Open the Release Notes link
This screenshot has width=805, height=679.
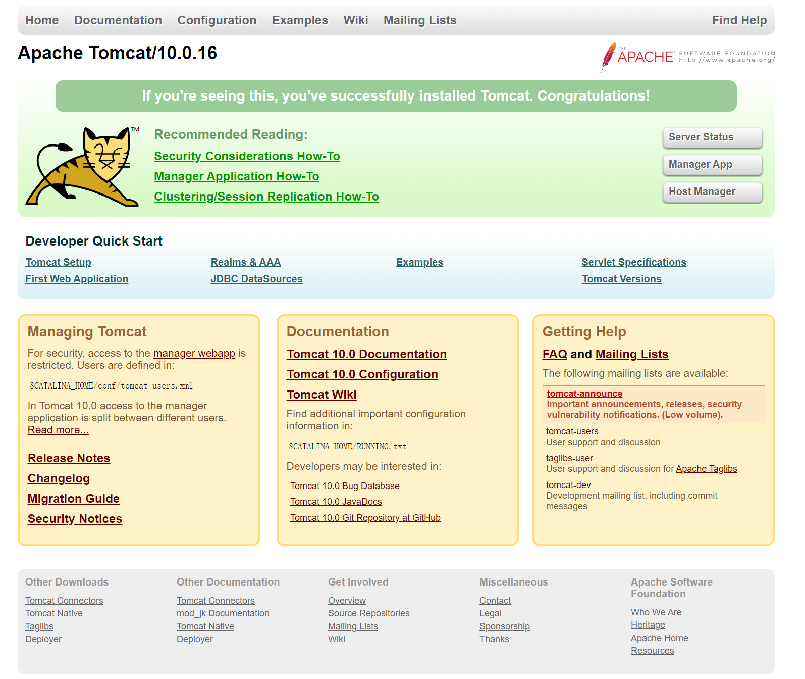pyautogui.click(x=69, y=458)
